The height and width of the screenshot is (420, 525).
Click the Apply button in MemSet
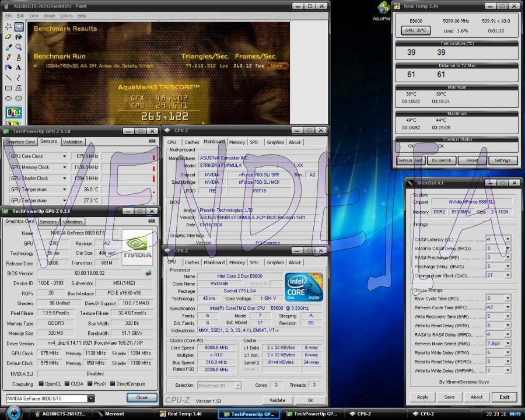(x=422, y=397)
